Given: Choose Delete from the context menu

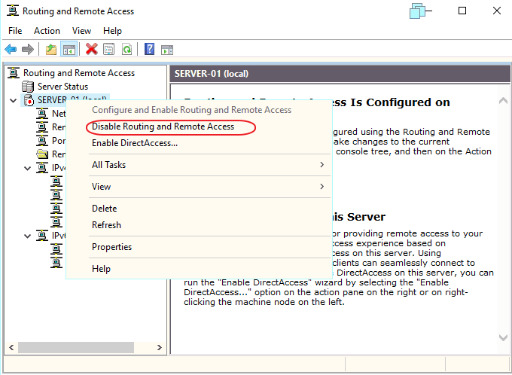Looking at the screenshot, I should click(104, 209).
